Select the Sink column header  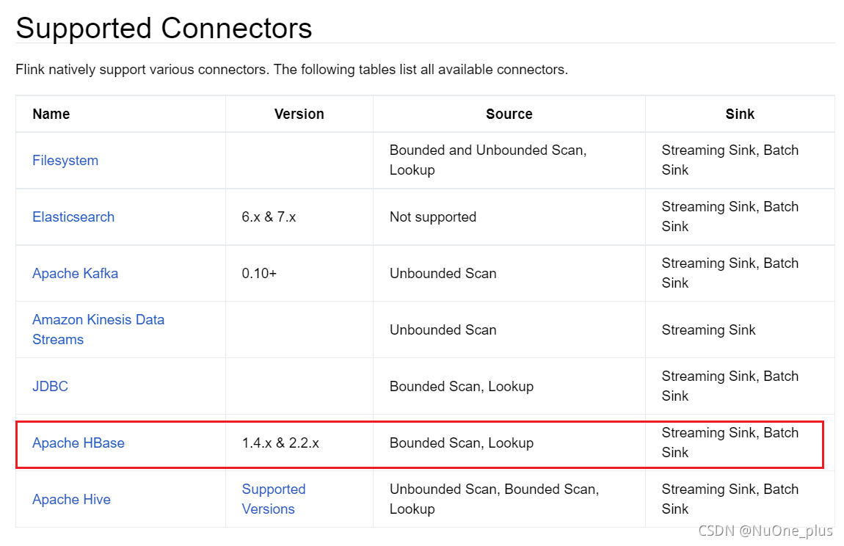(x=740, y=114)
